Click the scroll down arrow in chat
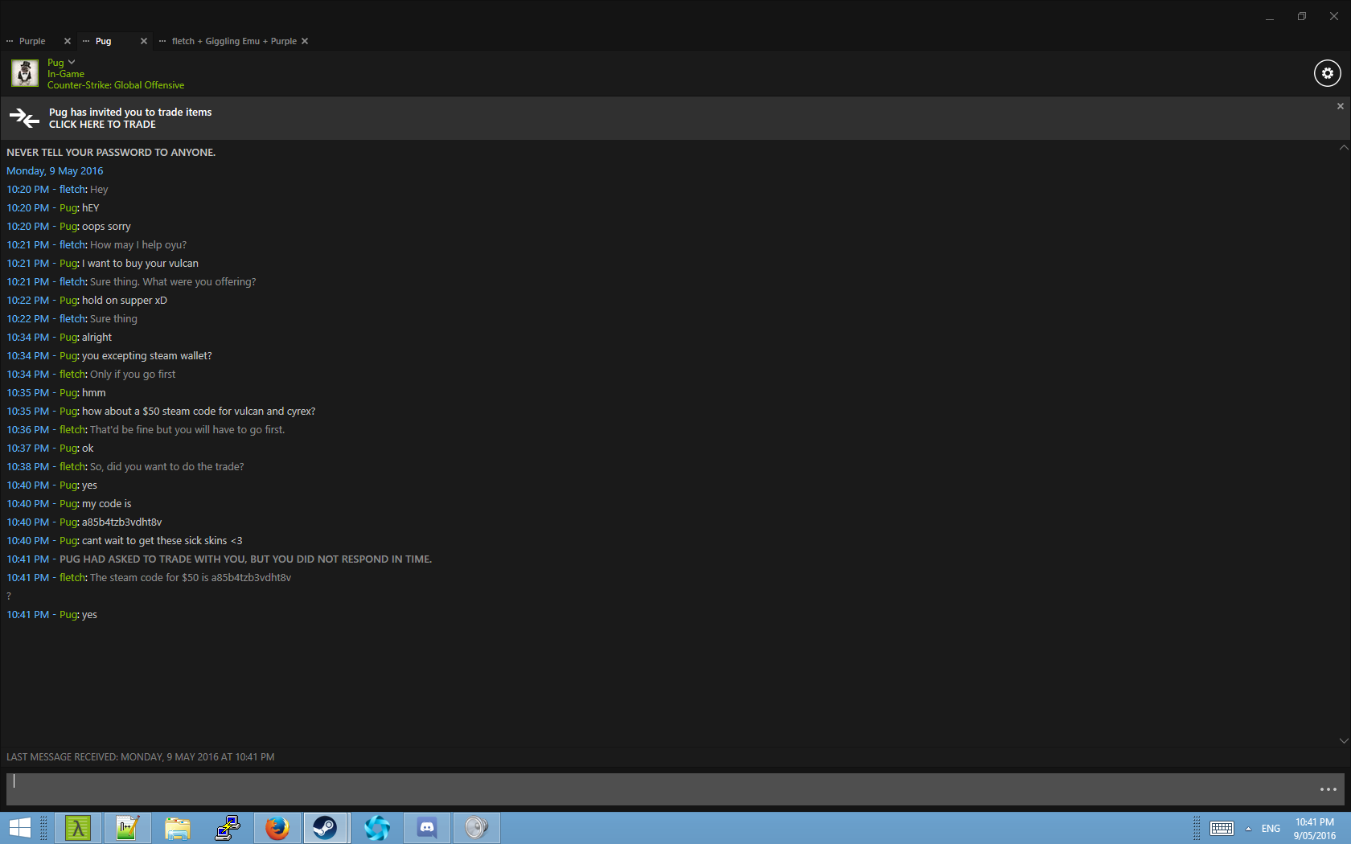Image resolution: width=1351 pixels, height=844 pixels. point(1343,740)
